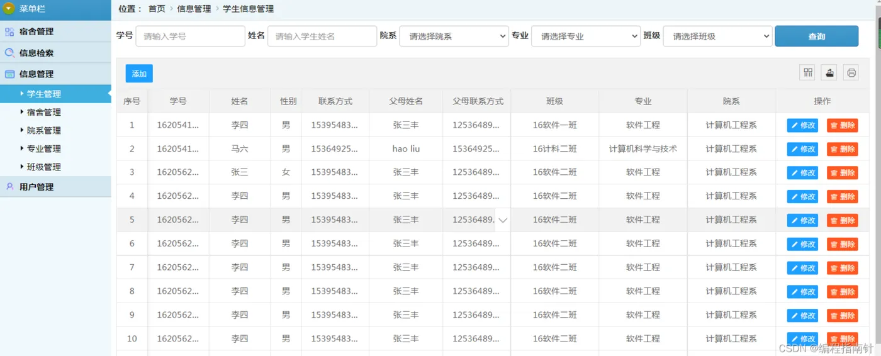
Task: Open 班级管理 in the sidebar submenu
Action: click(x=43, y=167)
